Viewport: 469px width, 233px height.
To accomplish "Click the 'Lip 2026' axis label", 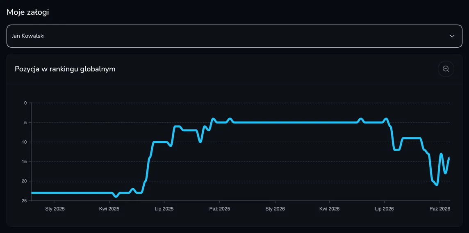I will 384,209.
